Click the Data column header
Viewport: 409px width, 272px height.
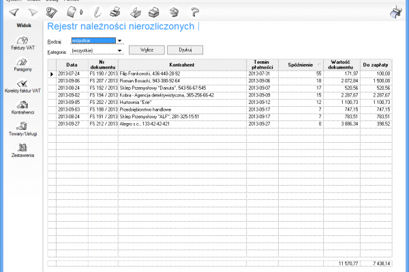tap(72, 65)
